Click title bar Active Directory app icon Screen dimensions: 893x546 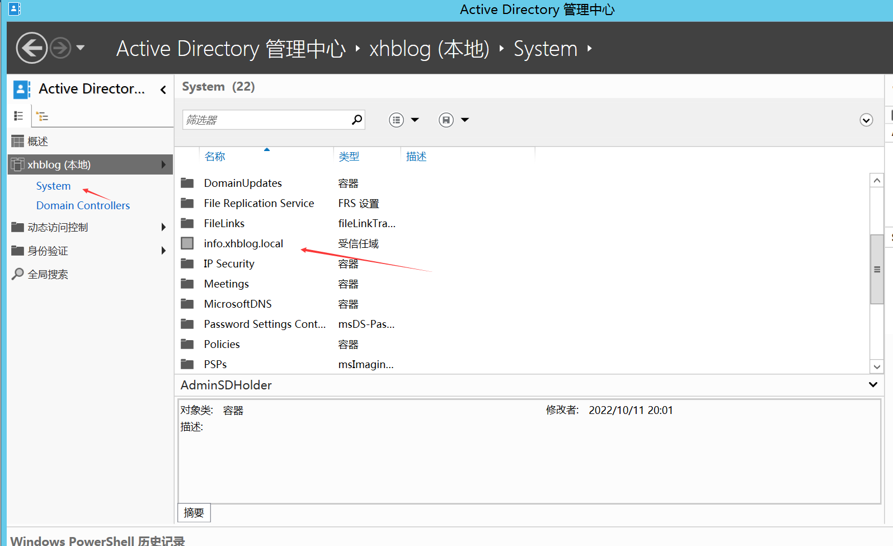[x=15, y=9]
